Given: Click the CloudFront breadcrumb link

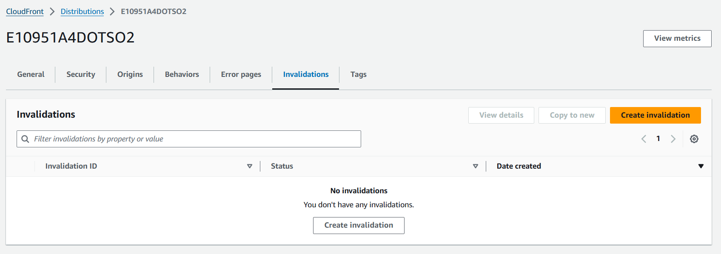Looking at the screenshot, I should (25, 11).
